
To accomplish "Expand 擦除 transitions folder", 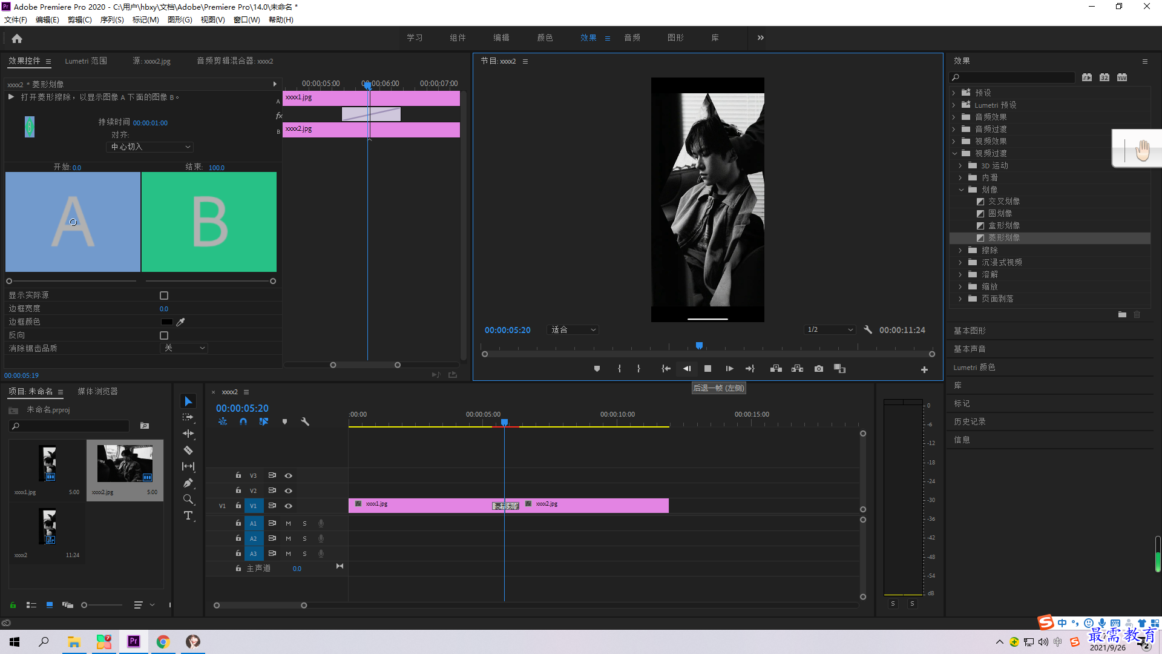I will pyautogui.click(x=960, y=251).
